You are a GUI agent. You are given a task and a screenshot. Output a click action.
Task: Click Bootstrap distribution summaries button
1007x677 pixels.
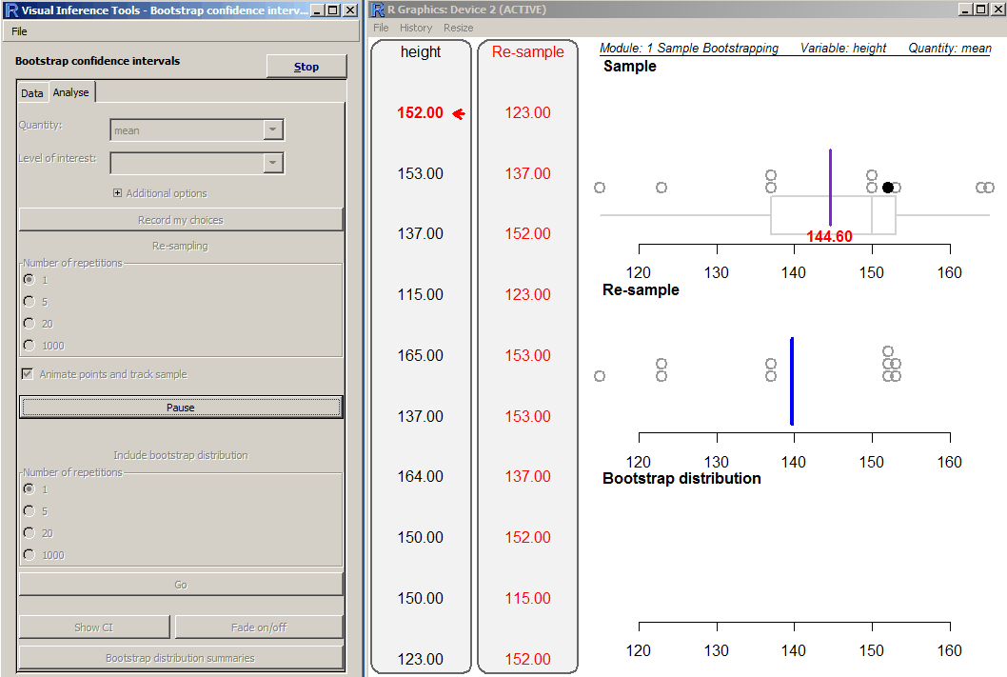click(x=181, y=658)
